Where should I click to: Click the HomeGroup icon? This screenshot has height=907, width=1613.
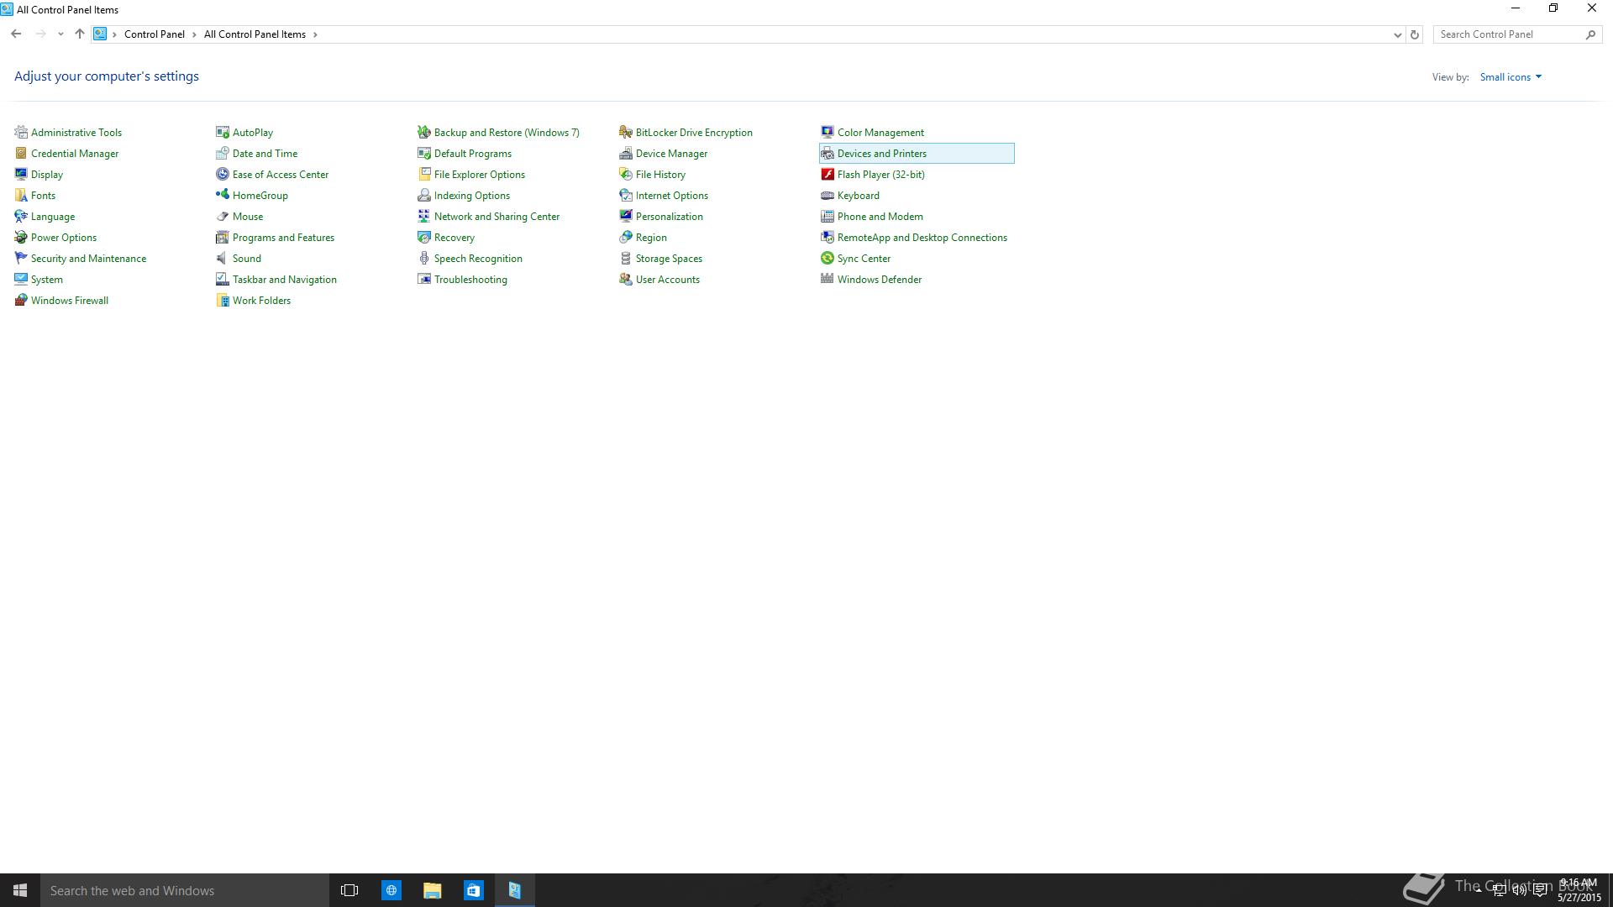223,195
